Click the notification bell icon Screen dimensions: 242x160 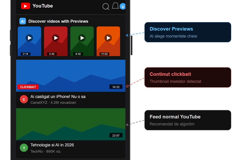click(115, 6)
